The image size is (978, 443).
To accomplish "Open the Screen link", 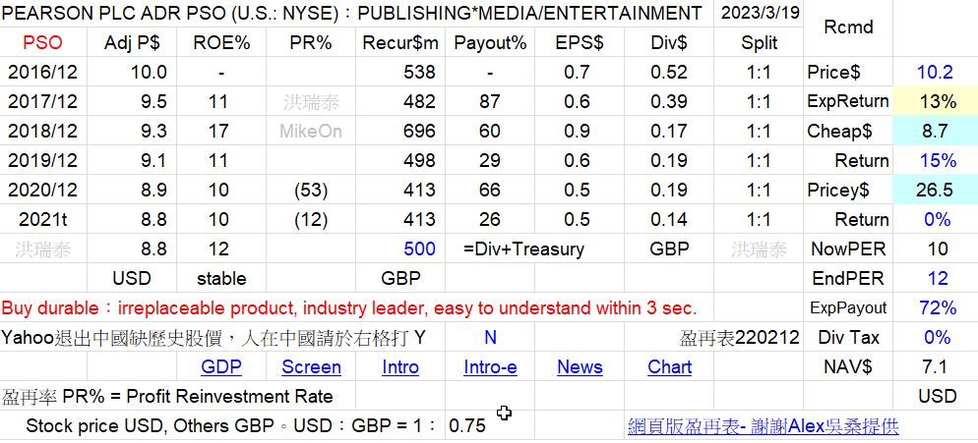I will [311, 367].
